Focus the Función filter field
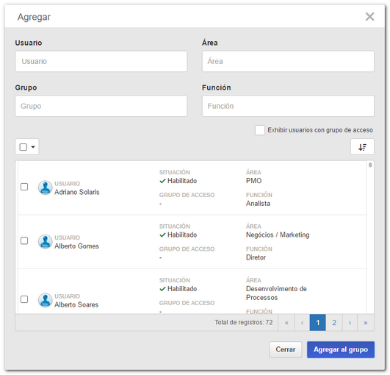 pos(288,106)
